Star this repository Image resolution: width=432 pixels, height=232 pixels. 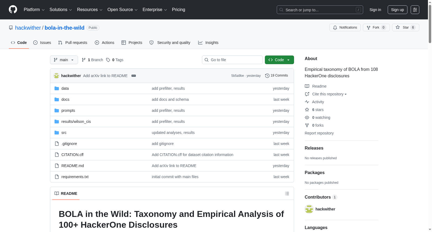(x=406, y=27)
